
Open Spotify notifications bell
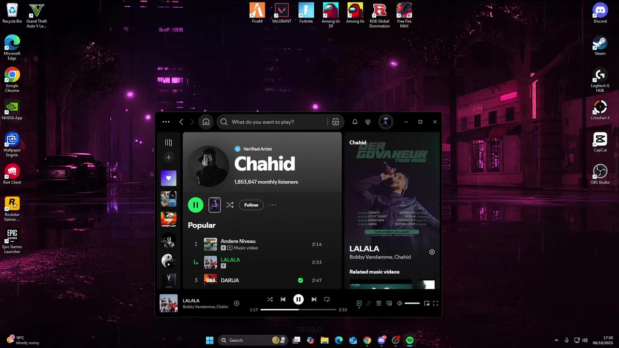pyautogui.click(x=354, y=122)
